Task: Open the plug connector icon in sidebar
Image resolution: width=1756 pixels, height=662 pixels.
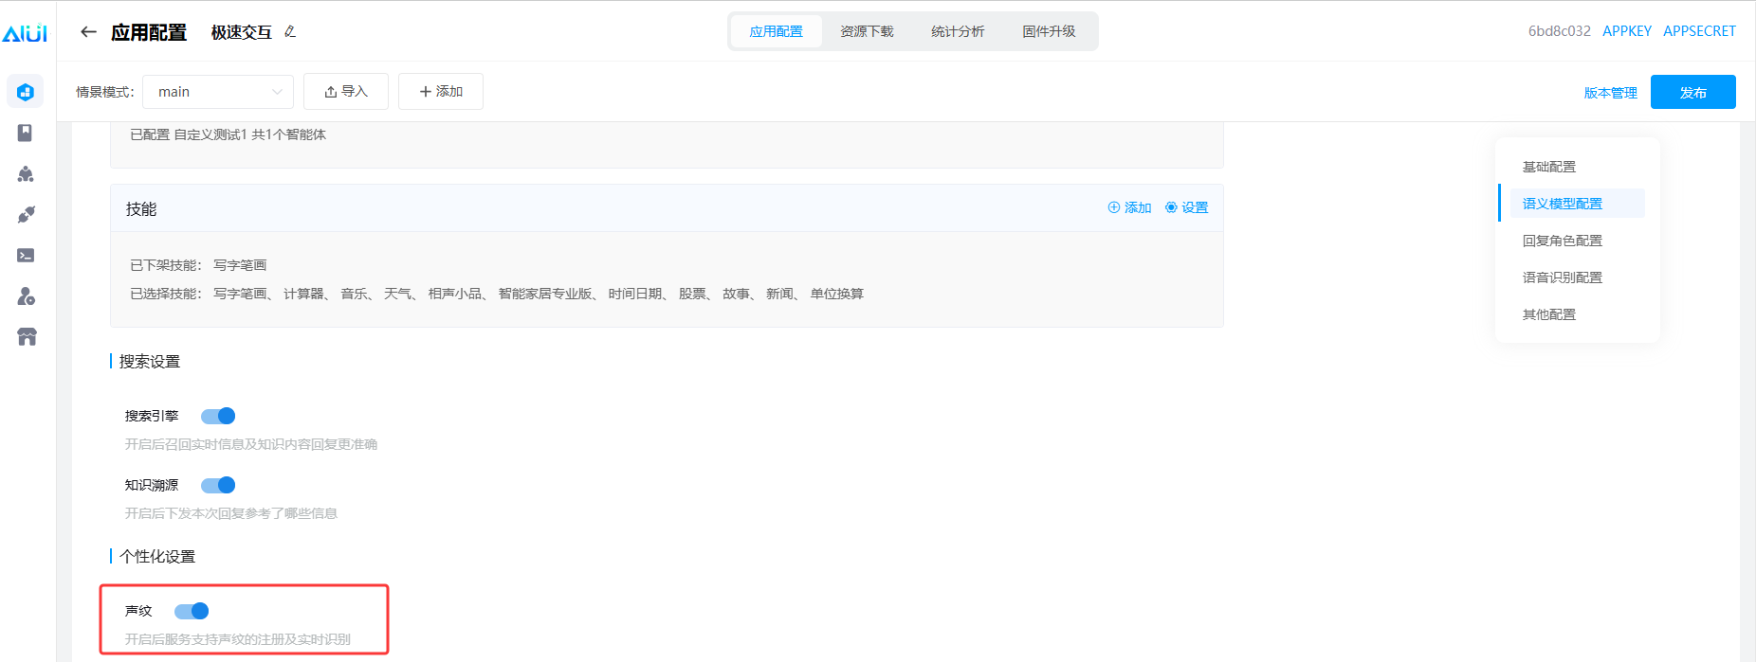Action: pos(26,215)
